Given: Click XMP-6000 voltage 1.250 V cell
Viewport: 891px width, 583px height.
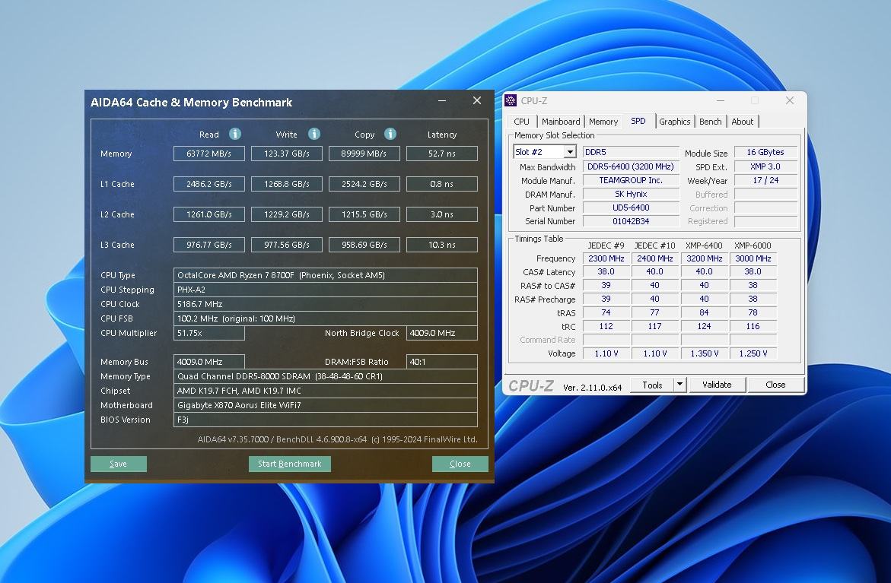Looking at the screenshot, I should 753,353.
